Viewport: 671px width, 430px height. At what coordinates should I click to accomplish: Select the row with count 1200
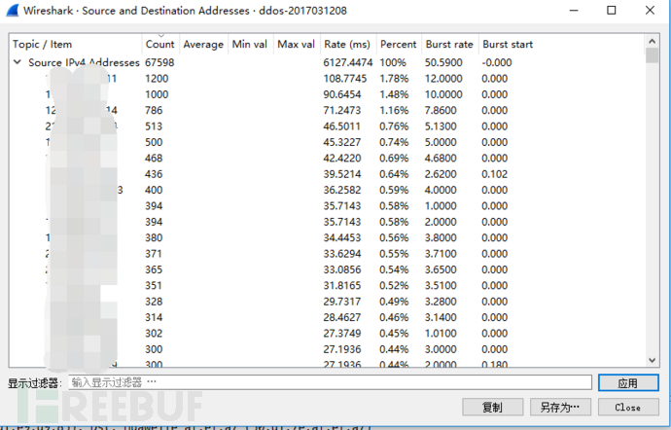coord(327,79)
